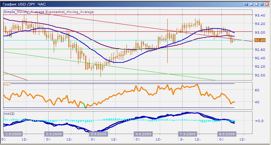Screen dimensions: 271x145
Task: Select the 7.9.2009 date marker
Action: [187, 134]
